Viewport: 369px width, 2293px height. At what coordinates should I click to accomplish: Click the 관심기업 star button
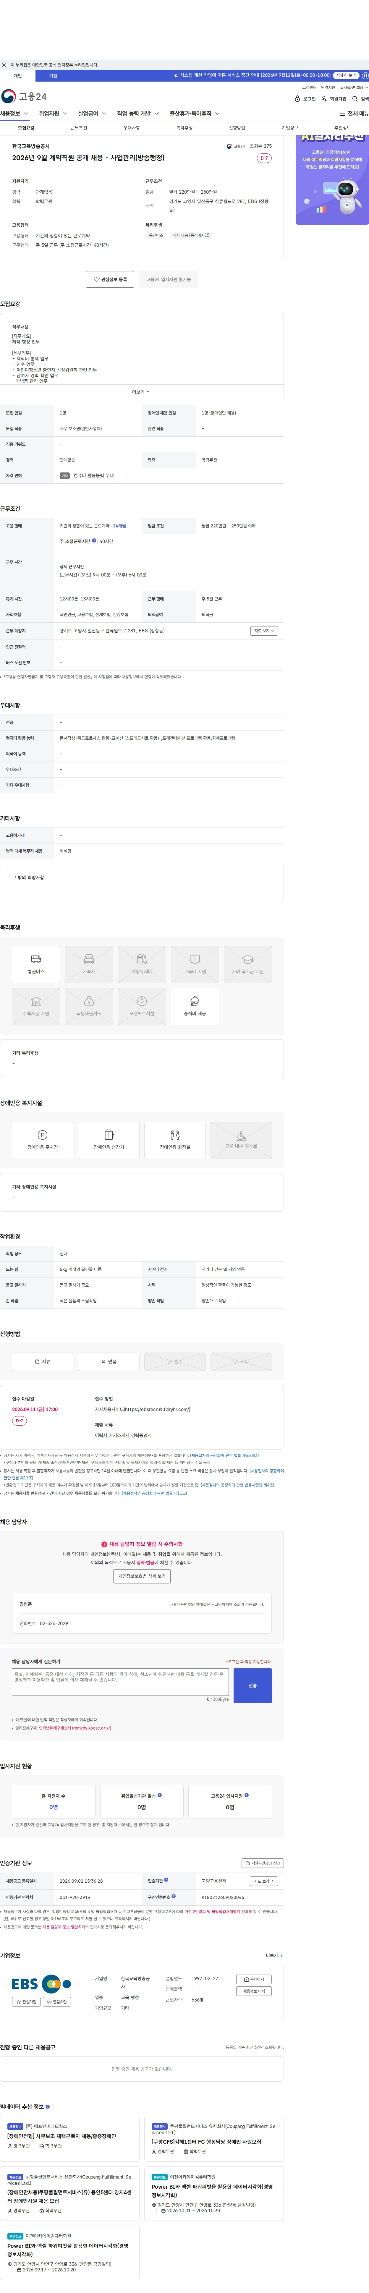click(x=26, y=2002)
